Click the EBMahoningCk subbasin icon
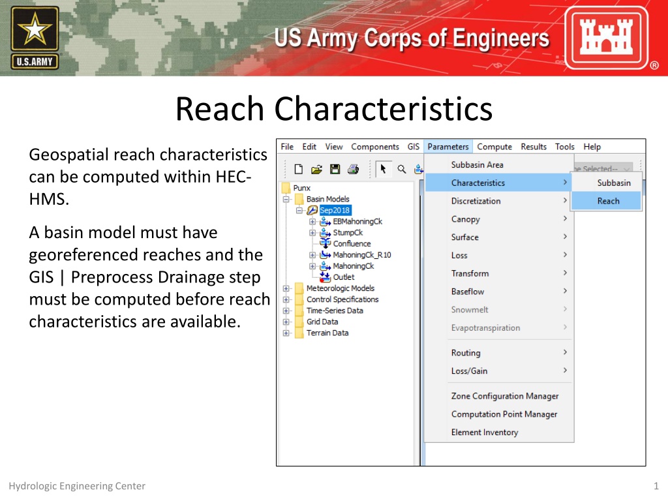Image resolution: width=668 pixels, height=501 pixels. click(x=325, y=222)
